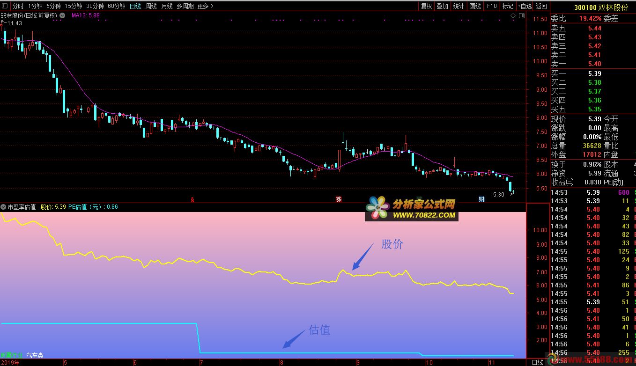Switch to 月线 monthly chart
Viewport: 636px width, 366px height.
(167, 6)
